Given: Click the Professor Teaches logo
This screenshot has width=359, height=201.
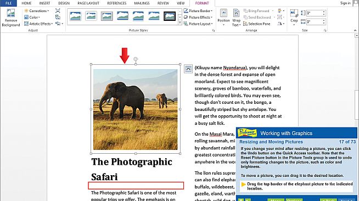Looking at the screenshot, I should coord(247,133).
